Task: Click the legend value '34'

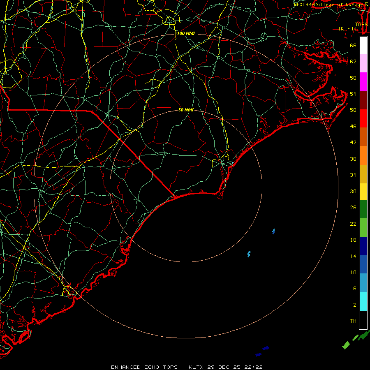Action: [353, 175]
